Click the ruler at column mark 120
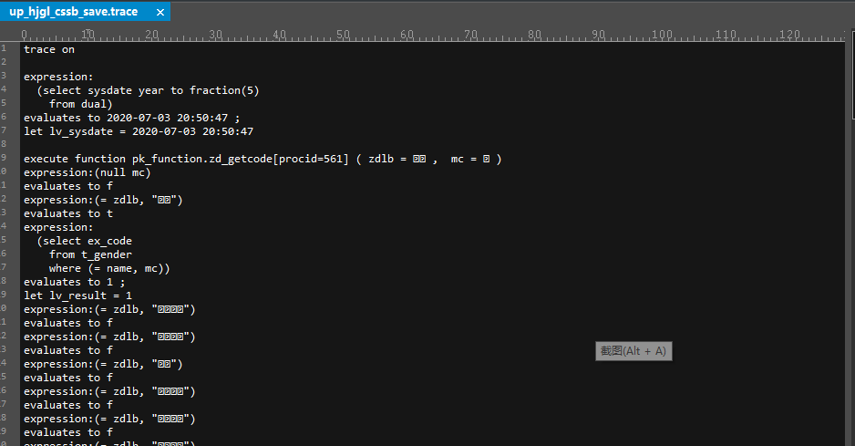Viewport: 855px width, 446px height. [789, 35]
